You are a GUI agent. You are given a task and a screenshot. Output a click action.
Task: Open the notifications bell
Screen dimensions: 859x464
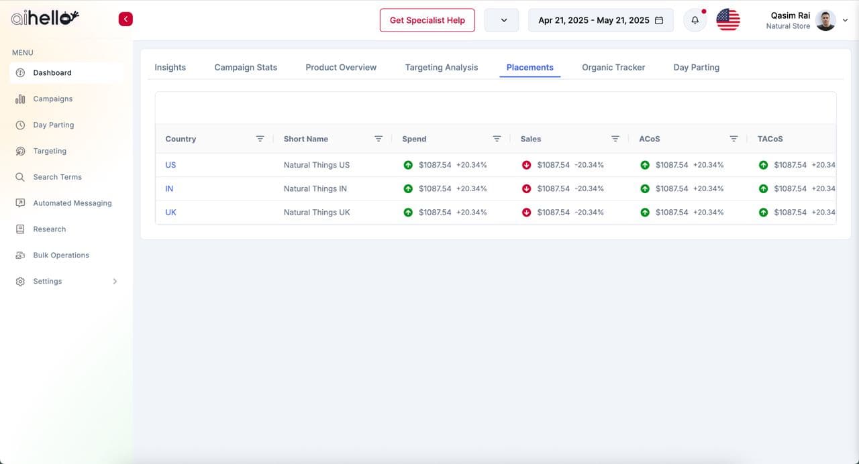click(695, 20)
